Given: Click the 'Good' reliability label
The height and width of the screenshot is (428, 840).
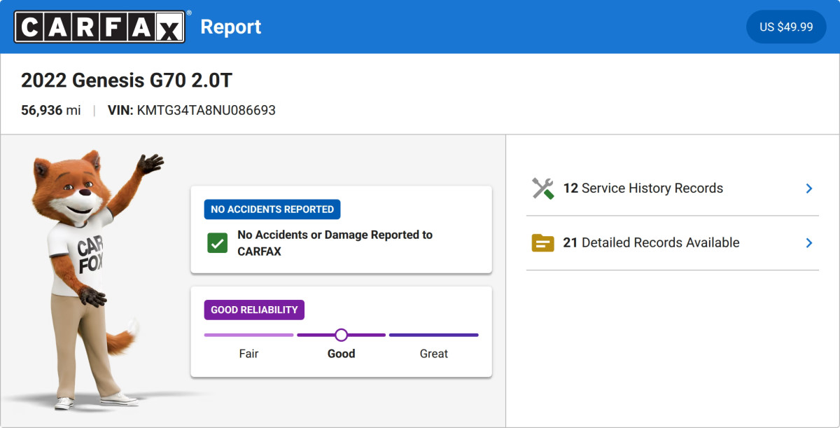Looking at the screenshot, I should [341, 354].
